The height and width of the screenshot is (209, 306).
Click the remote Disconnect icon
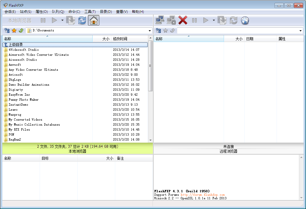(x=171, y=20)
